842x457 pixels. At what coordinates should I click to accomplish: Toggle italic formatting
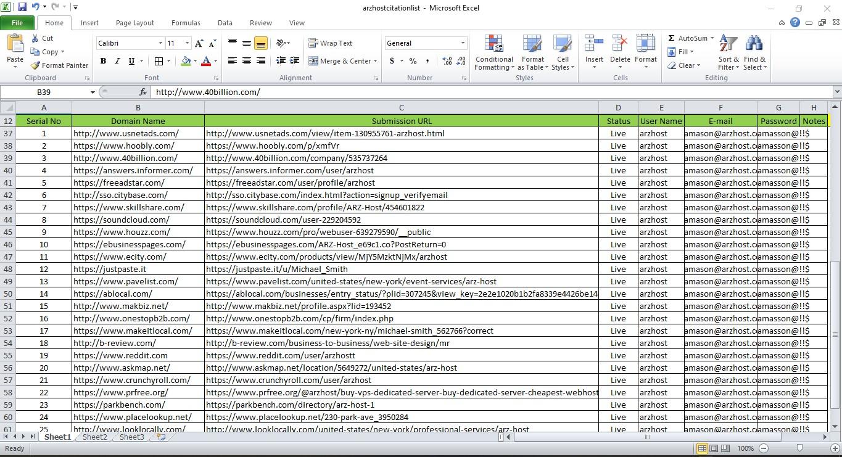point(117,61)
